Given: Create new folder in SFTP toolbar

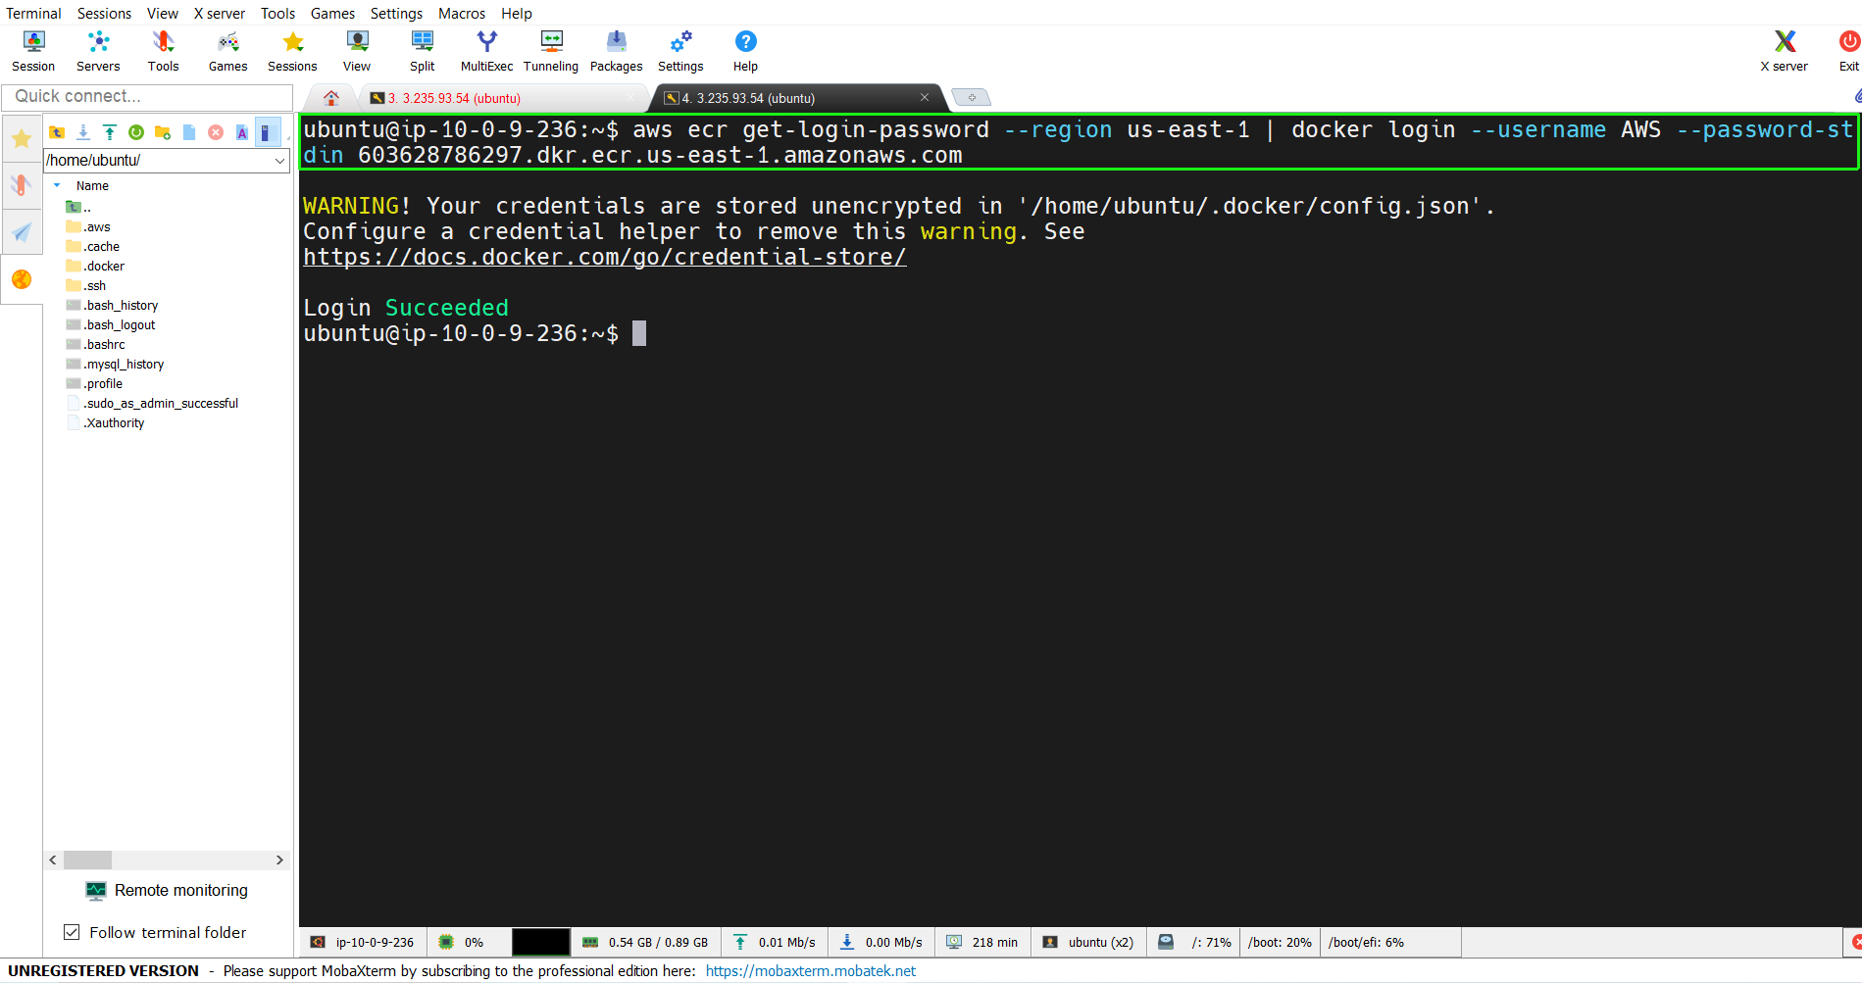Looking at the screenshot, I should pos(163,132).
